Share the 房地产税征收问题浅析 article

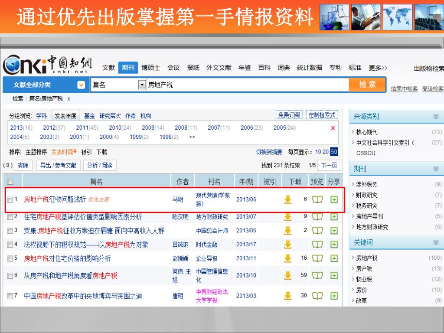(x=334, y=199)
